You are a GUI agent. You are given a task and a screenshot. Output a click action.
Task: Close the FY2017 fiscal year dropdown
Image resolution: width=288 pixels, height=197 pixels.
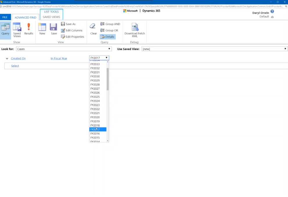[x=99, y=58]
